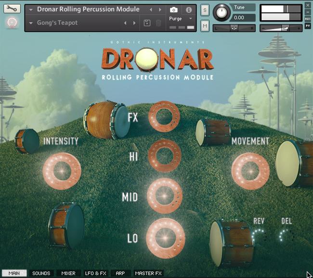Solo the instrument with the S button

pyautogui.click(x=205, y=10)
